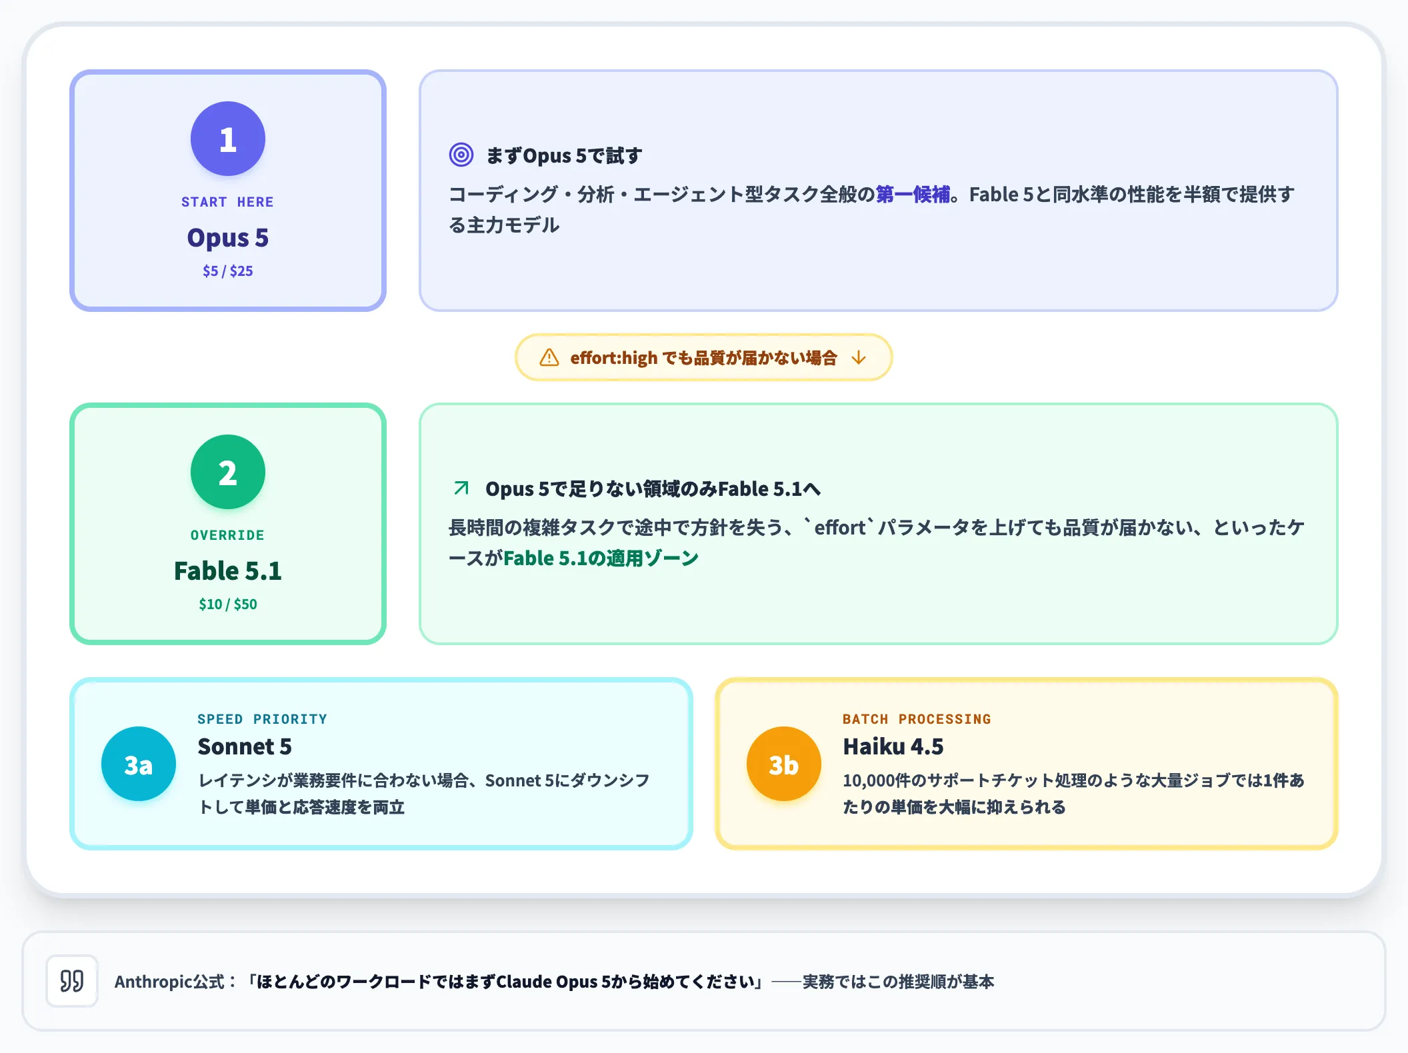Click the OVERRIDE label

[228, 535]
